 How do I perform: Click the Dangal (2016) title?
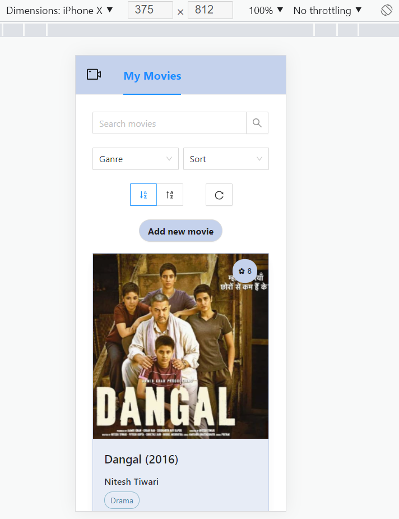141,460
